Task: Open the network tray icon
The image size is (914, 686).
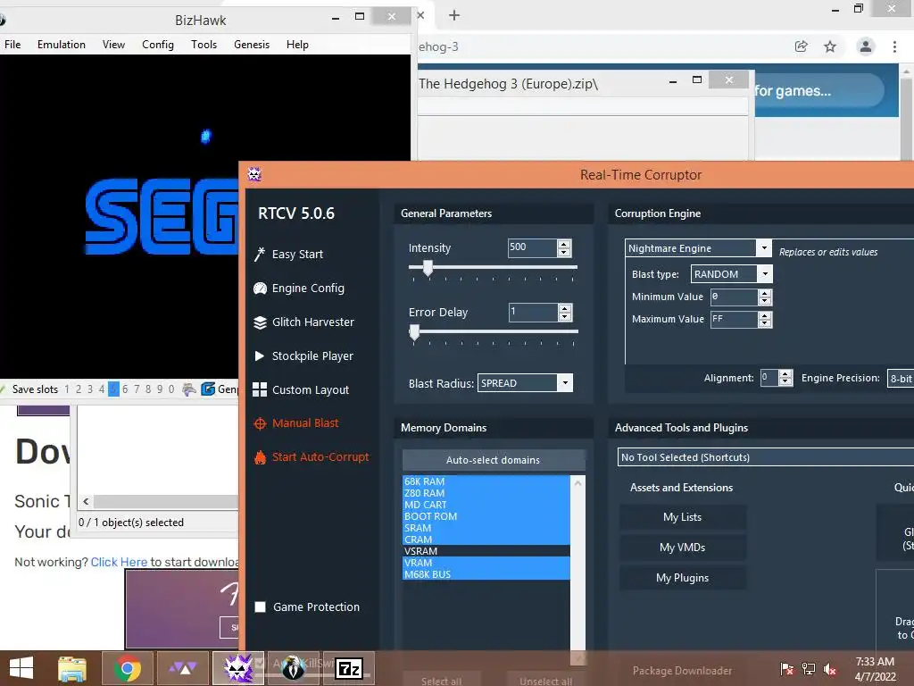Action: click(809, 669)
